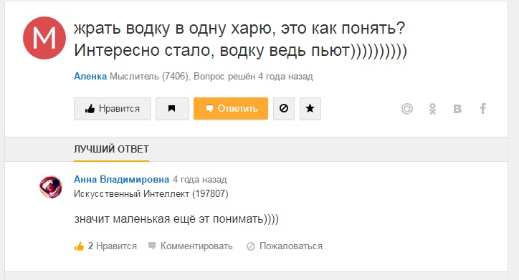Share via the Facebook icon

483,108
